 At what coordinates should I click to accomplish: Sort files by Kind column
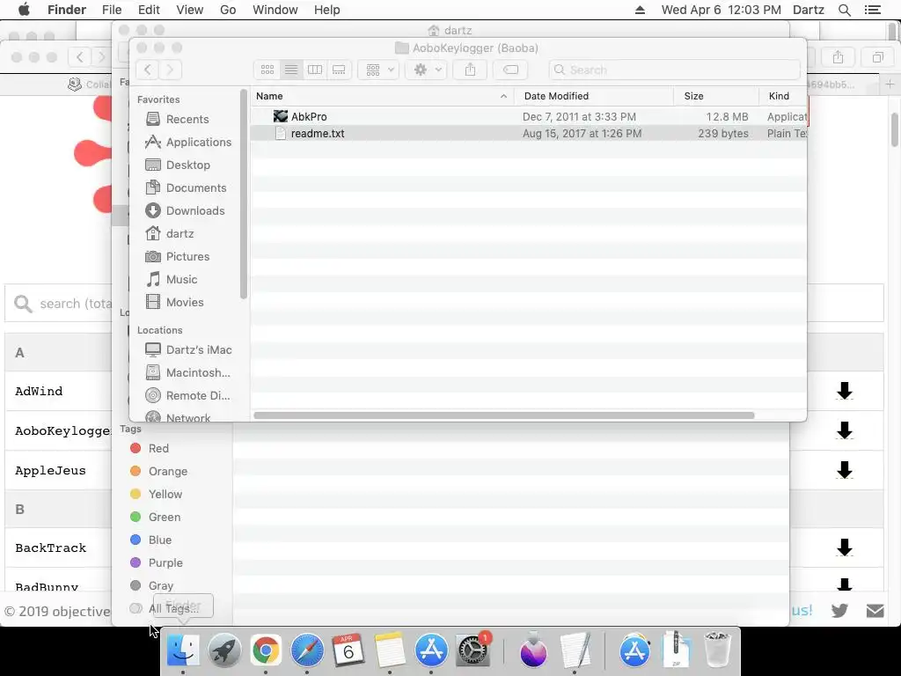pos(783,96)
